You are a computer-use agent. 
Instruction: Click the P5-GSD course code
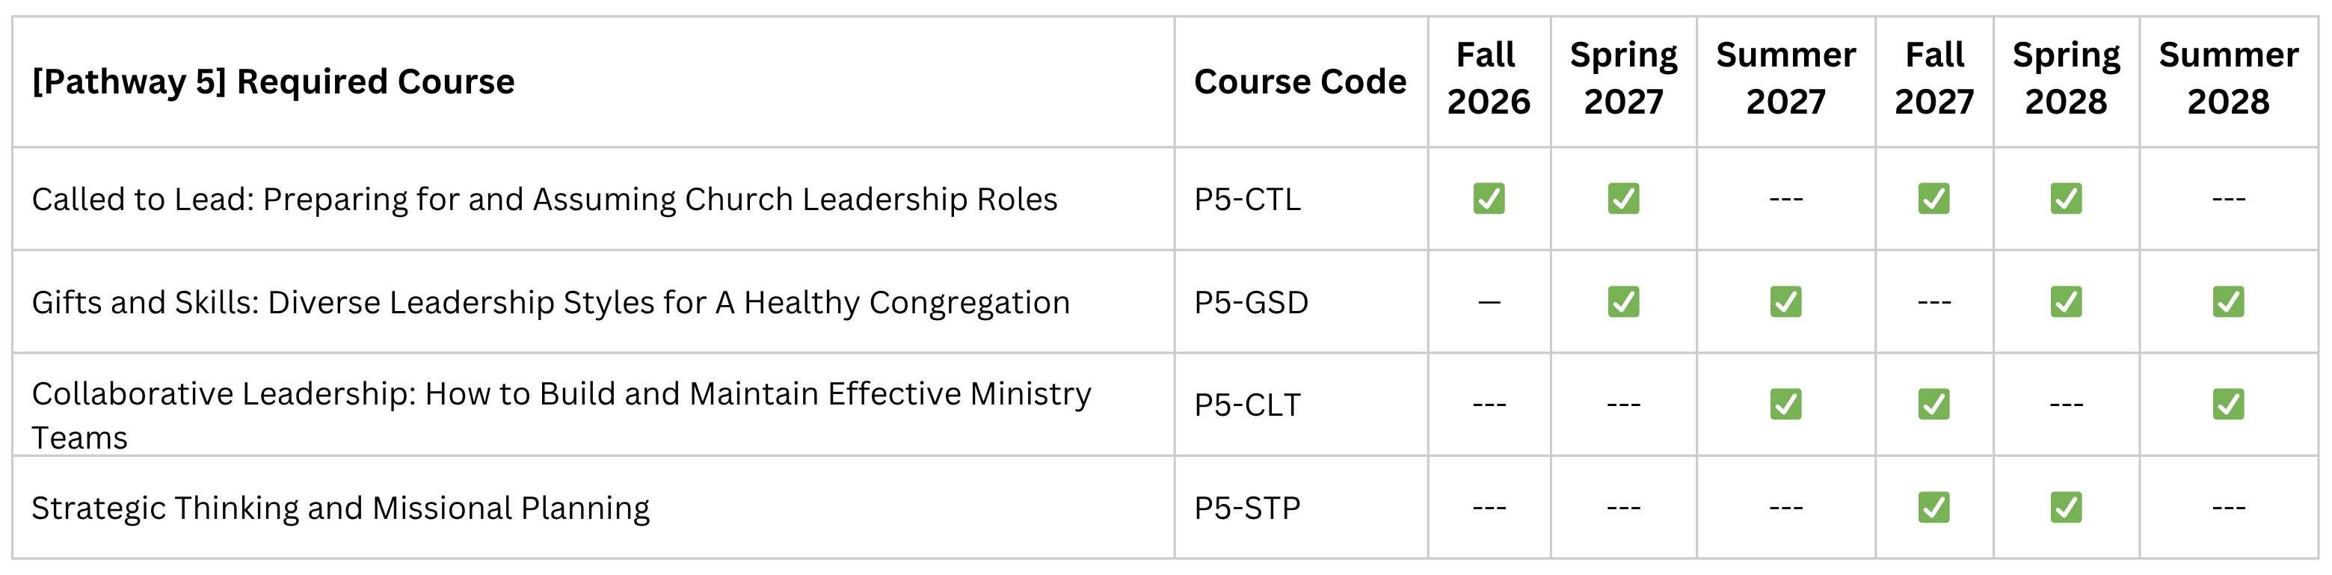1251,302
